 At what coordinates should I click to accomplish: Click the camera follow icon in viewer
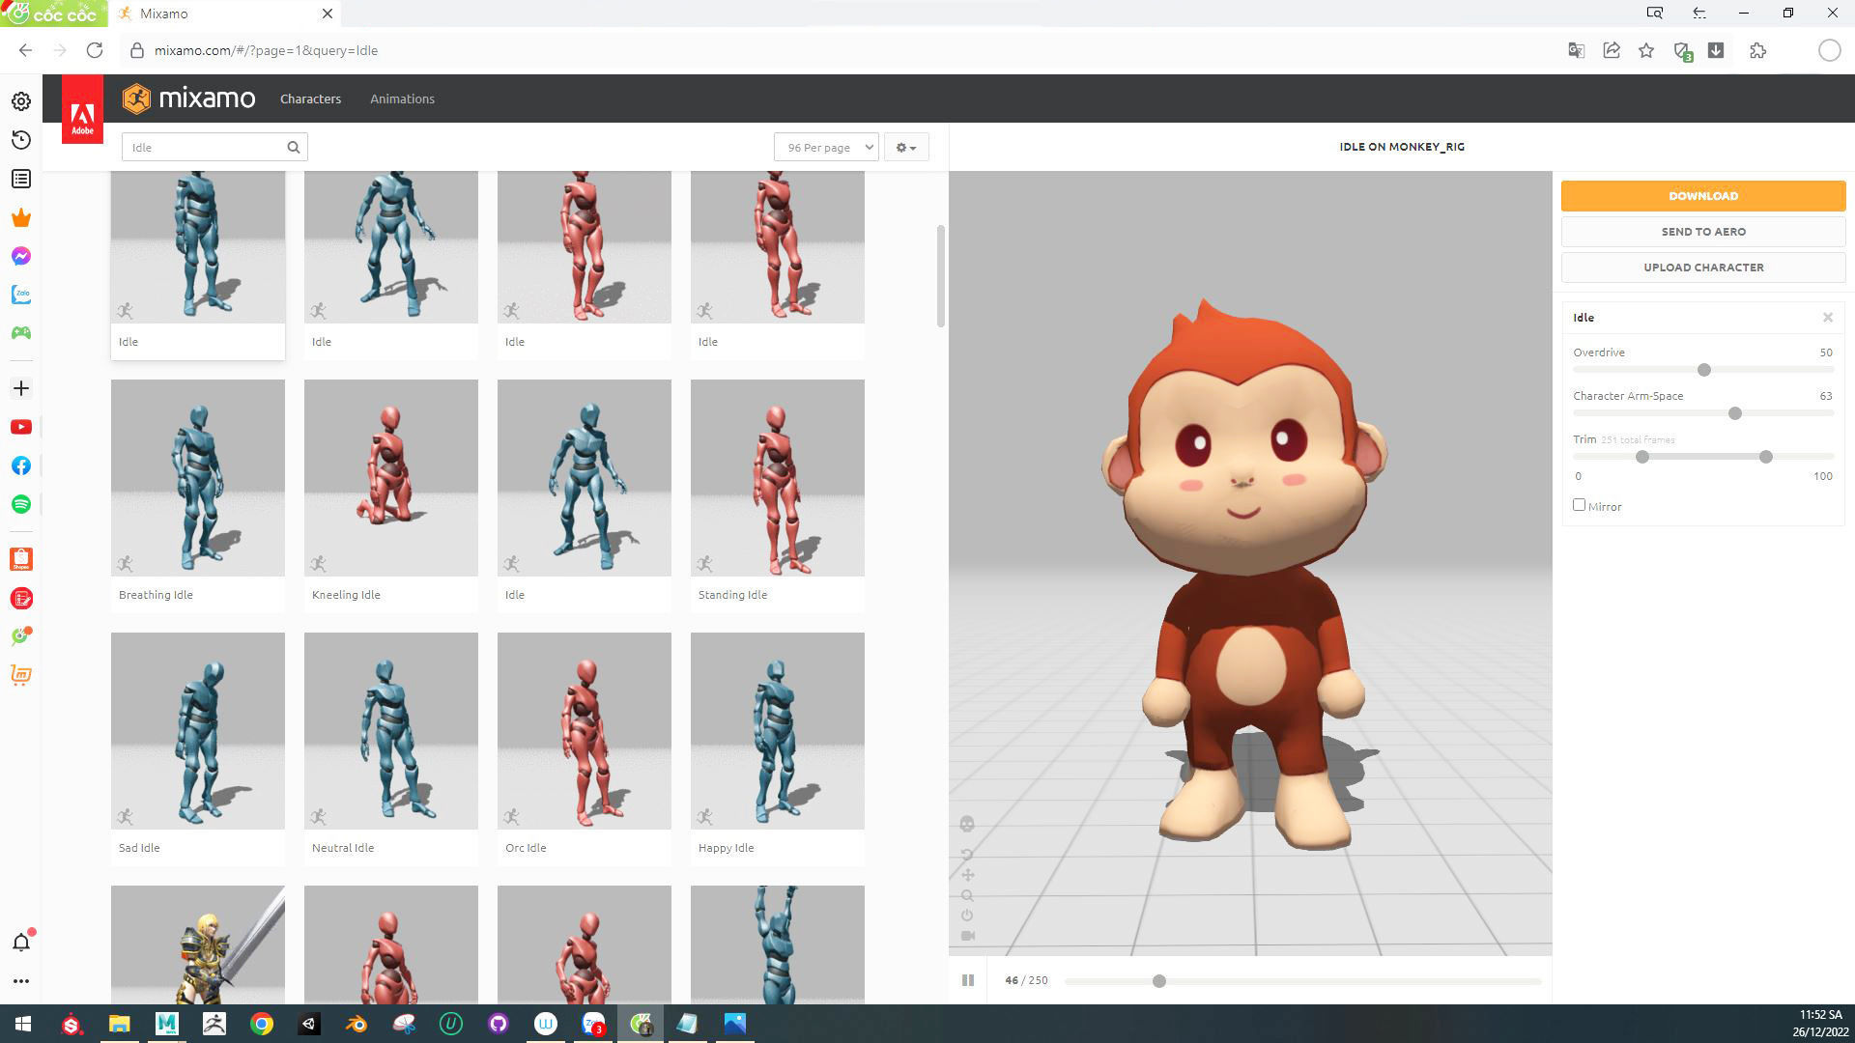click(x=967, y=936)
